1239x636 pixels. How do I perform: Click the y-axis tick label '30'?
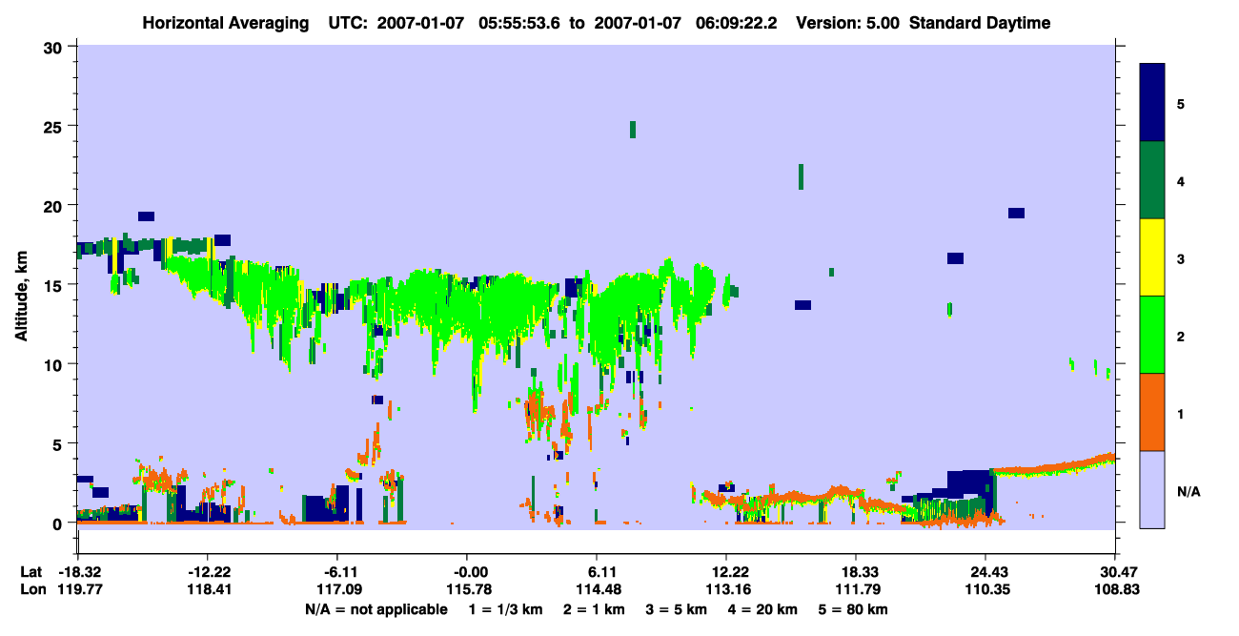(x=55, y=46)
